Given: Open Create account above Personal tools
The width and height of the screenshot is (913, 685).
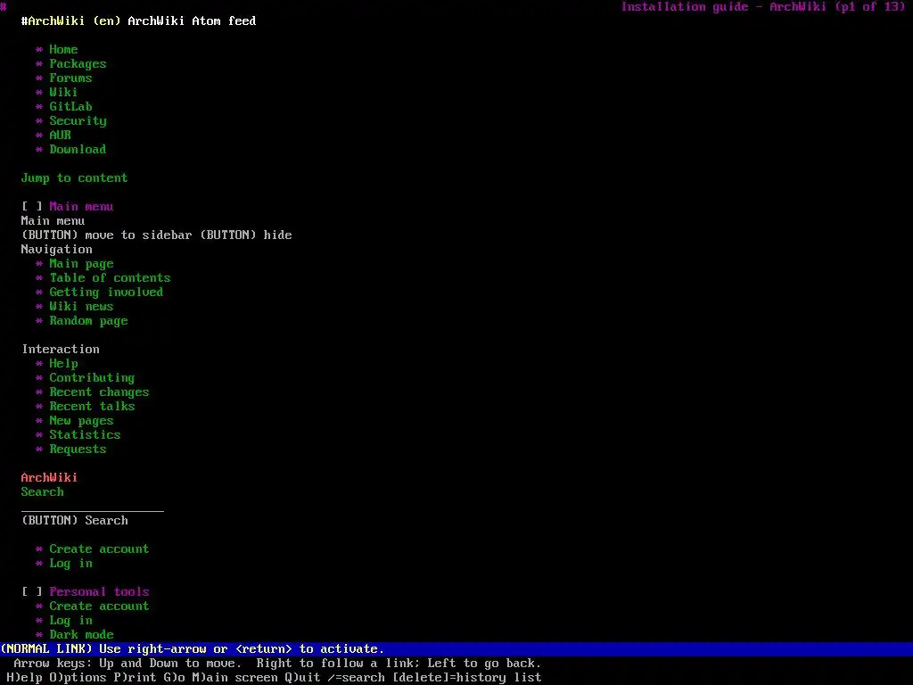Looking at the screenshot, I should pos(100,549).
